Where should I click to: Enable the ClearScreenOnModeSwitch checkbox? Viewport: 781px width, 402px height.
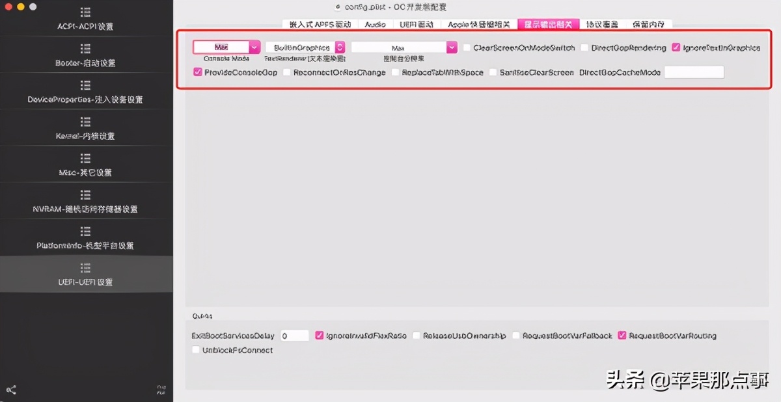pyautogui.click(x=467, y=47)
